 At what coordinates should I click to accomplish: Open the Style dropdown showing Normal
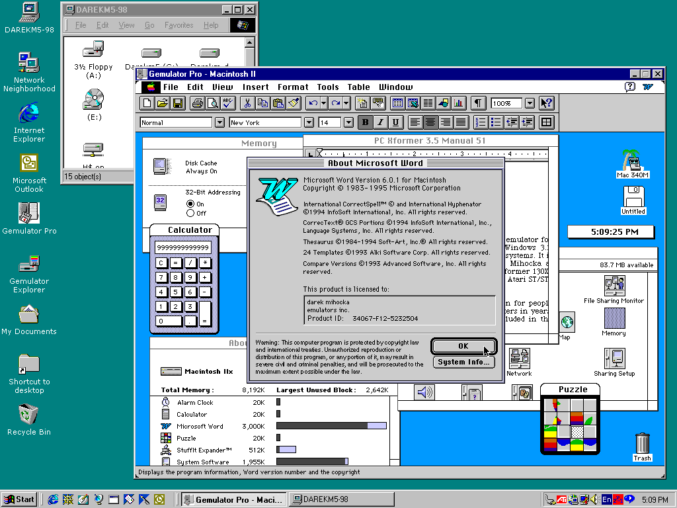(219, 122)
